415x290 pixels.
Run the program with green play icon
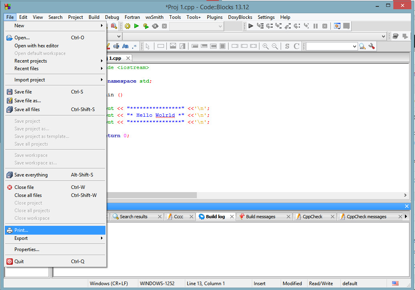pyautogui.click(x=137, y=26)
